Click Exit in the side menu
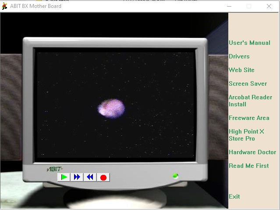The image size is (280, 210). (x=234, y=196)
